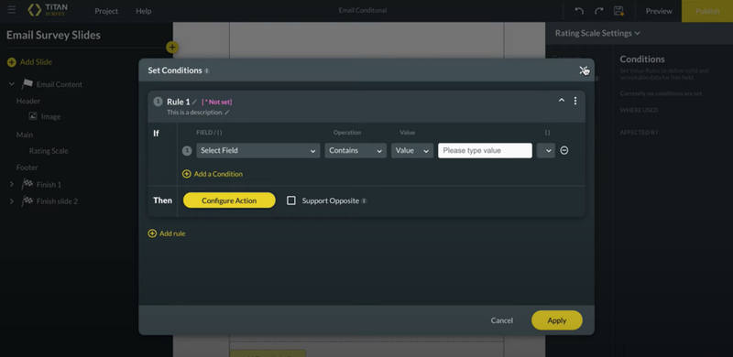Select the Footer section in slide tree

27,168
